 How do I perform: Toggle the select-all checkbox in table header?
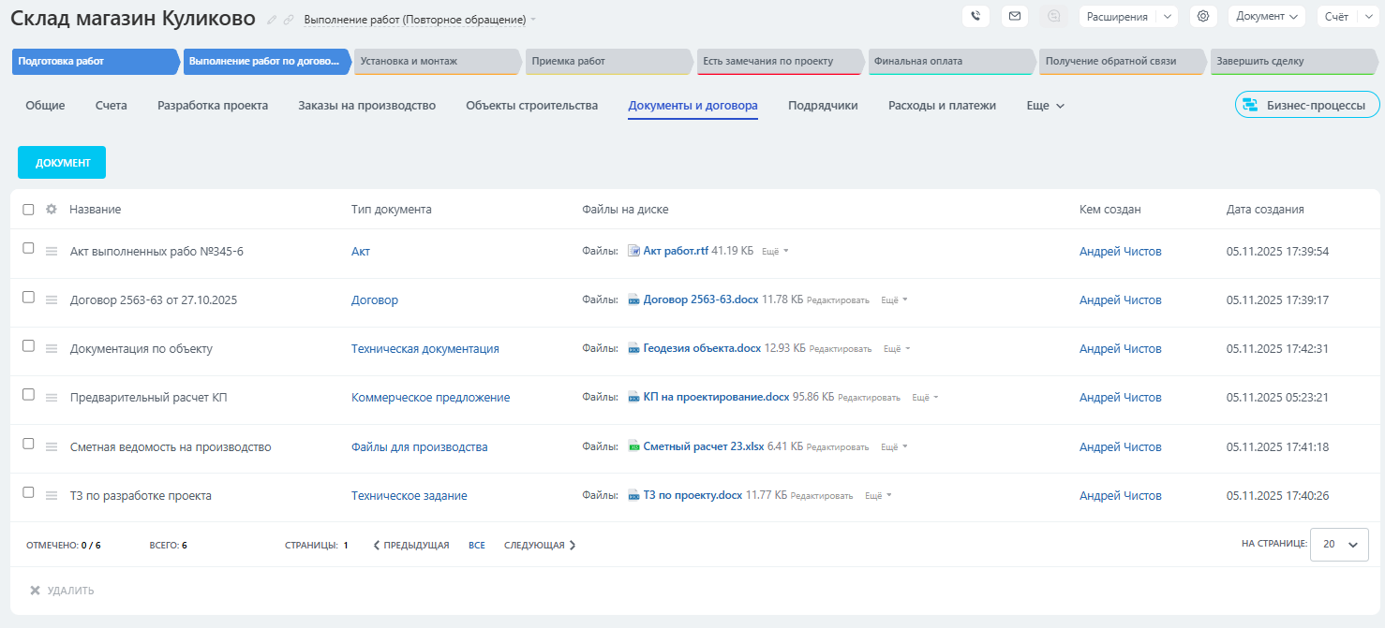[28, 210]
